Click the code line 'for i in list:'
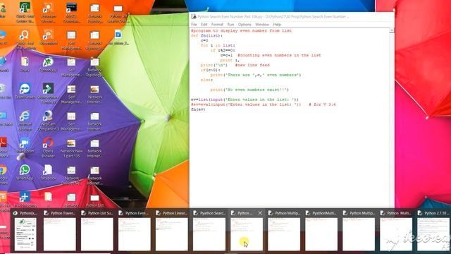 tap(218, 45)
